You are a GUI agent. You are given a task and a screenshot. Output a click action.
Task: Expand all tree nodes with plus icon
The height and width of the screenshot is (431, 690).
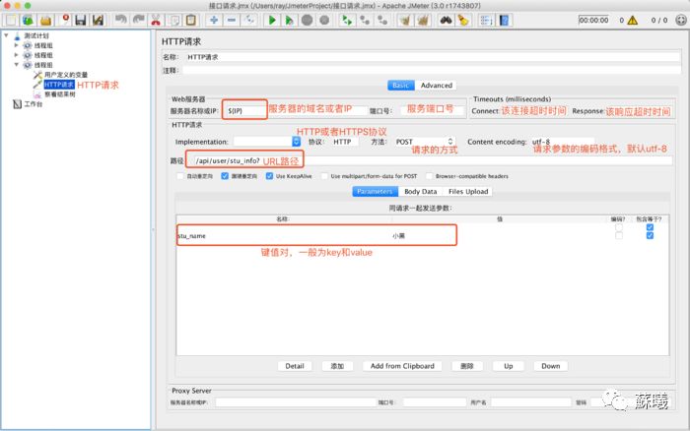pos(214,21)
